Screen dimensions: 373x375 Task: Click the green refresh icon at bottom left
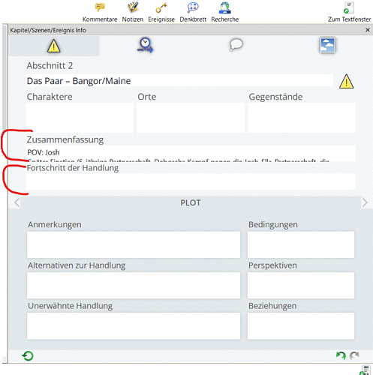[x=28, y=355]
